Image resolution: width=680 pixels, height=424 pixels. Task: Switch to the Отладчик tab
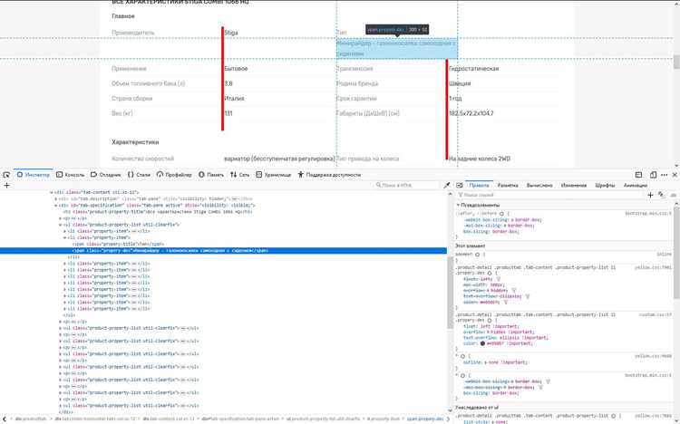[106, 175]
